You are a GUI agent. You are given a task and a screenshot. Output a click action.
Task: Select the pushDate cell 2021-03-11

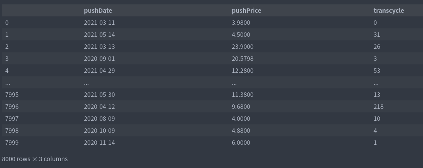point(99,22)
